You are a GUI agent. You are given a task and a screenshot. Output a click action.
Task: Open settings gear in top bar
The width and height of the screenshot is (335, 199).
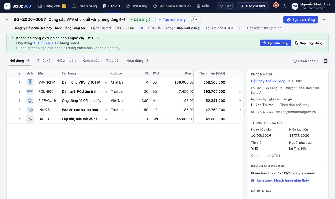pos(285,6)
